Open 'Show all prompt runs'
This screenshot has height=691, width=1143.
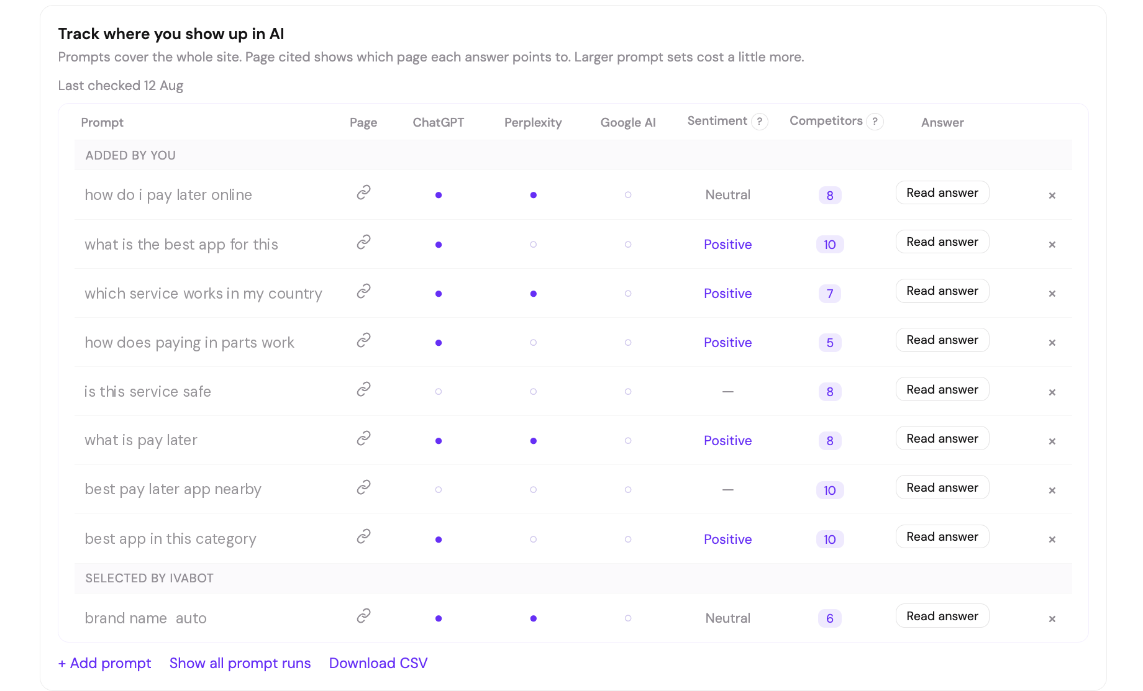coord(240,663)
